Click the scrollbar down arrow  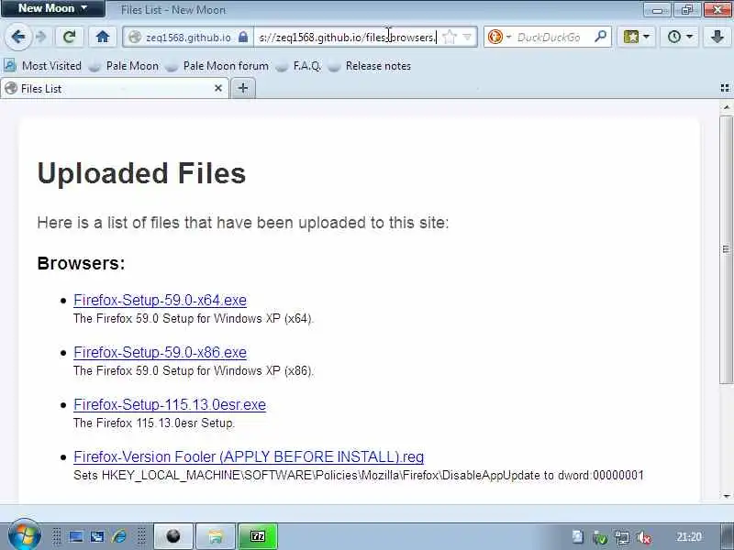tap(726, 496)
